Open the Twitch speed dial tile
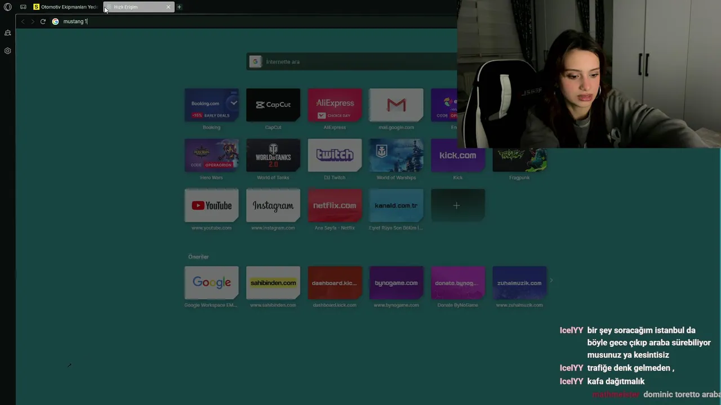721x405 pixels. pos(335,155)
